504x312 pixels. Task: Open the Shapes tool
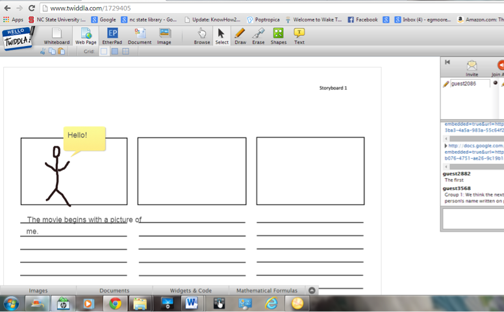(x=278, y=35)
